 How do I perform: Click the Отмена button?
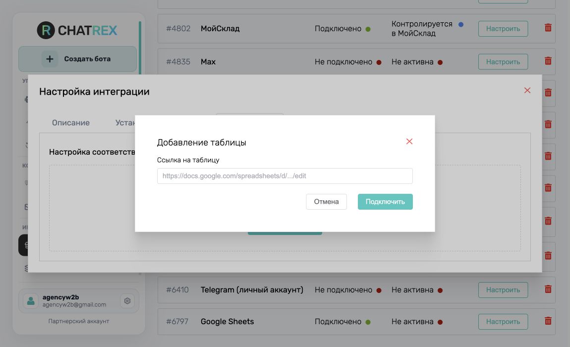(x=326, y=201)
